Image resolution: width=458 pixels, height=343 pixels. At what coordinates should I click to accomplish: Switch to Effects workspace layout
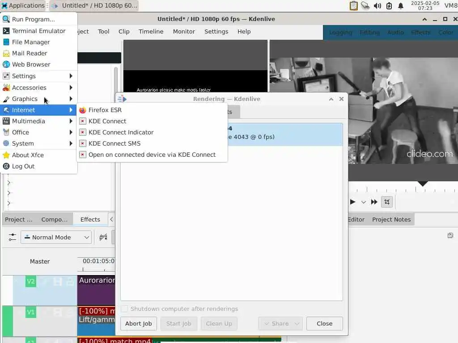click(420, 32)
